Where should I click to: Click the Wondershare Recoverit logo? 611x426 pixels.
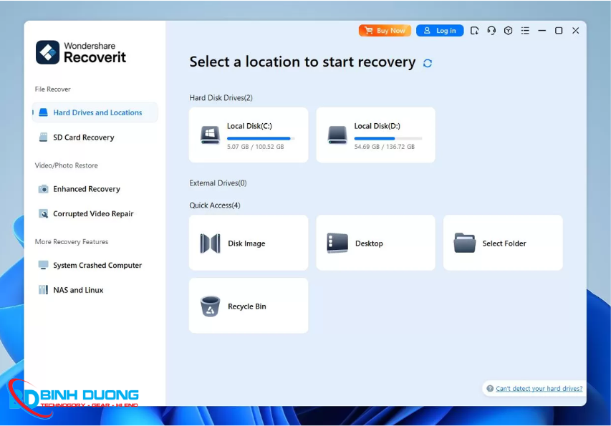click(x=81, y=52)
